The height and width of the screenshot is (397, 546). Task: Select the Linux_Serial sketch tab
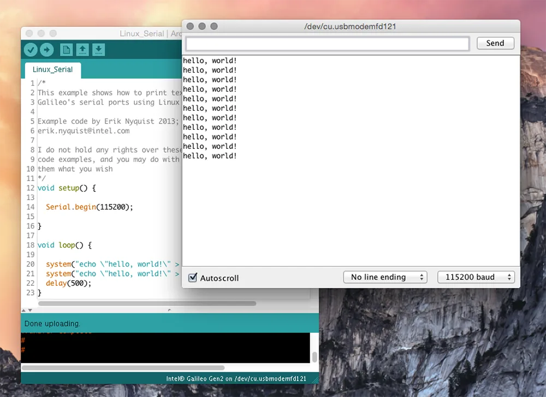(x=52, y=70)
